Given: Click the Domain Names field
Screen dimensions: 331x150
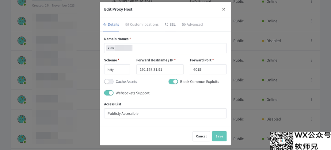Looking at the screenshot, I should pyautogui.click(x=165, y=48).
